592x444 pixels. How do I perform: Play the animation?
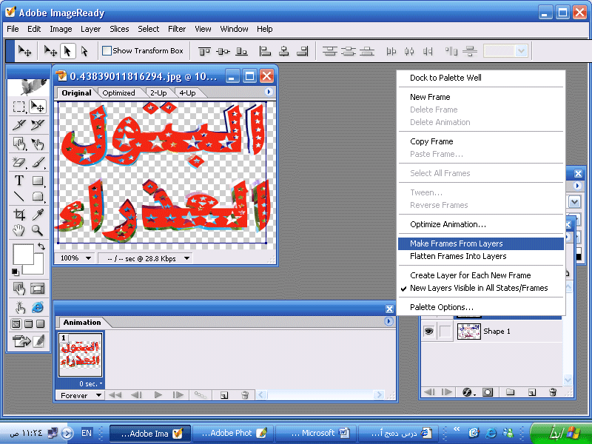point(158,395)
